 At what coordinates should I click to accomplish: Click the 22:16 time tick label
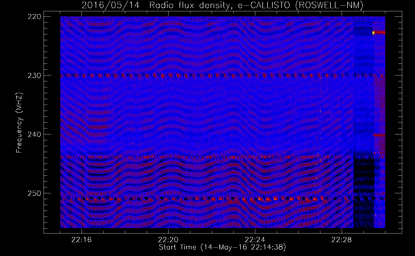(82, 240)
